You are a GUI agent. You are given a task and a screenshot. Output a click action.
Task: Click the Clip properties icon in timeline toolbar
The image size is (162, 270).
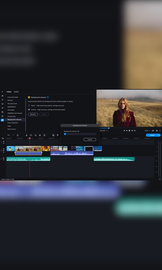tap(45, 135)
